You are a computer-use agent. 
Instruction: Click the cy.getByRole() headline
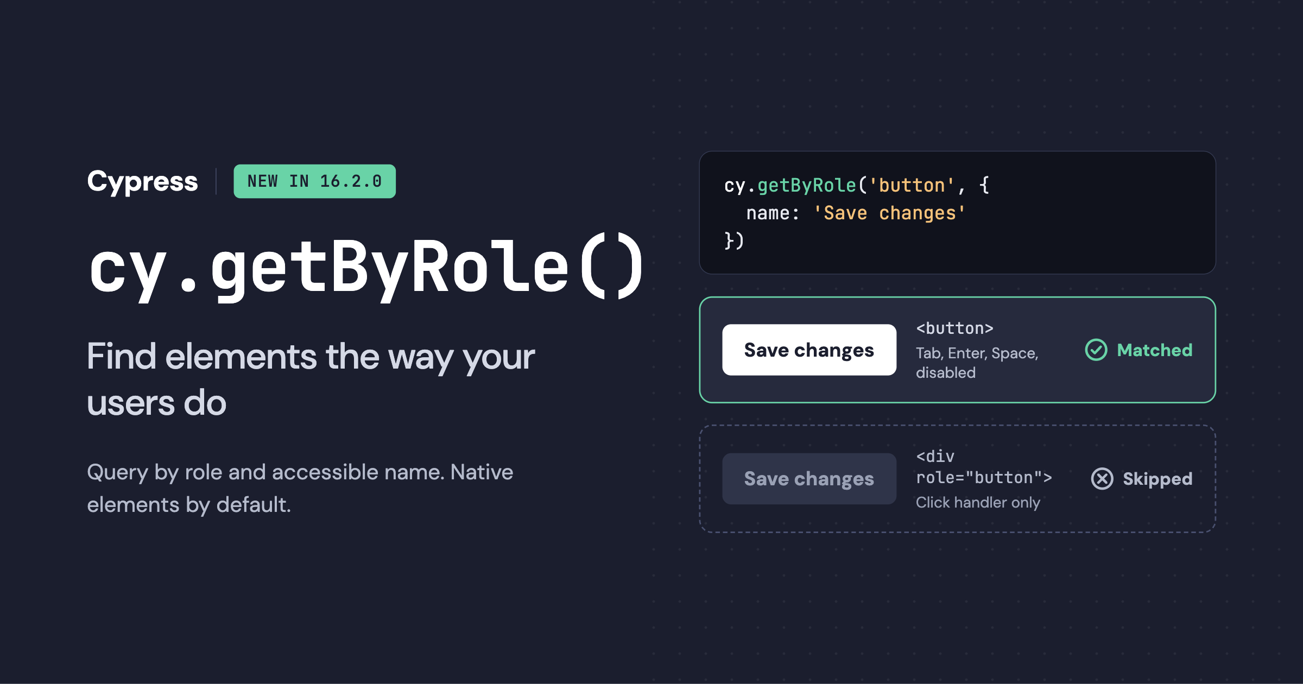[x=366, y=268]
